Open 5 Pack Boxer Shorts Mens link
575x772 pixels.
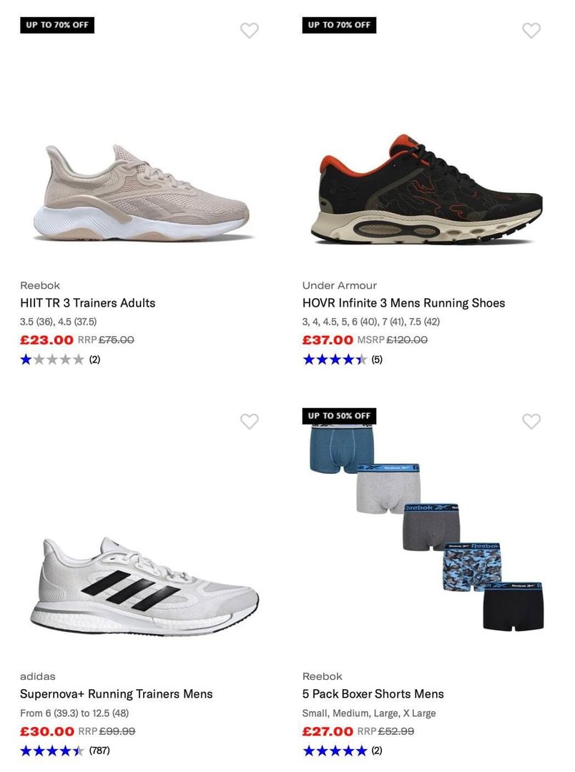coord(373,693)
